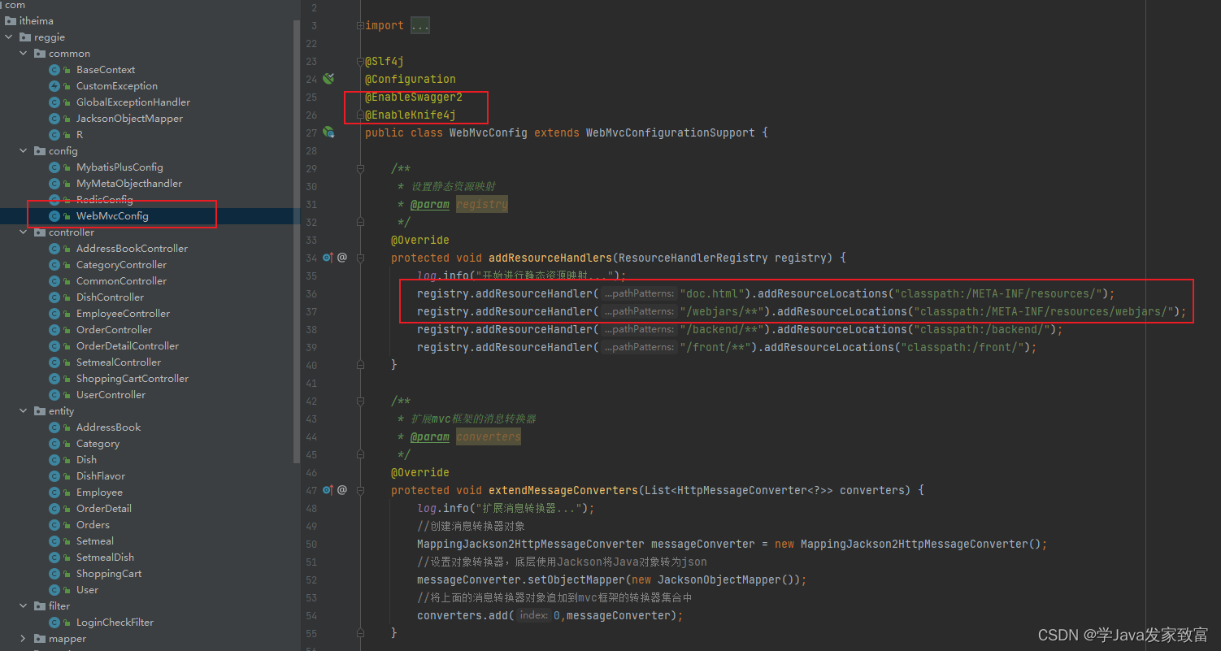Click the @Configuration annotation
The width and height of the screenshot is (1221, 651).
[x=410, y=79]
